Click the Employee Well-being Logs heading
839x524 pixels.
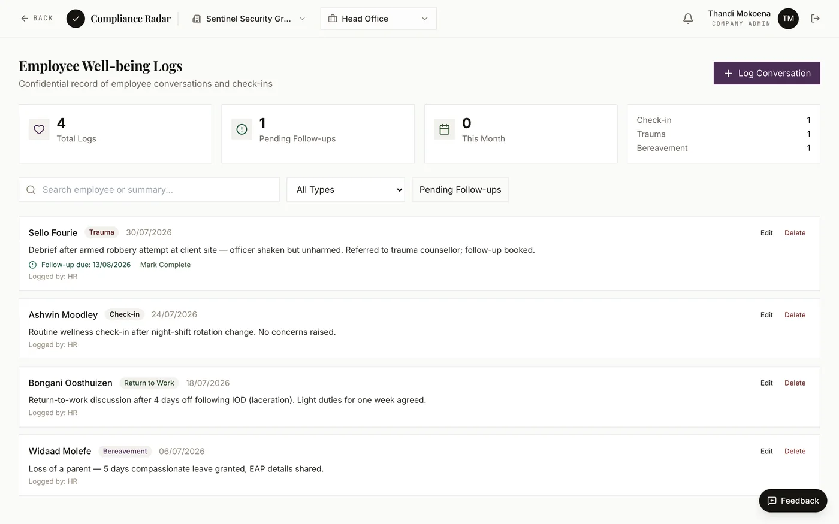click(x=101, y=66)
